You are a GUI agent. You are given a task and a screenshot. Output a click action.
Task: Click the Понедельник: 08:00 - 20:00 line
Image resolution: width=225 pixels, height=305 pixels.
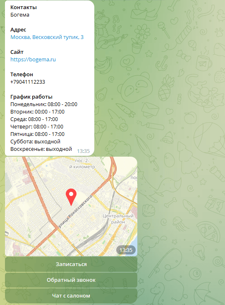(44, 104)
